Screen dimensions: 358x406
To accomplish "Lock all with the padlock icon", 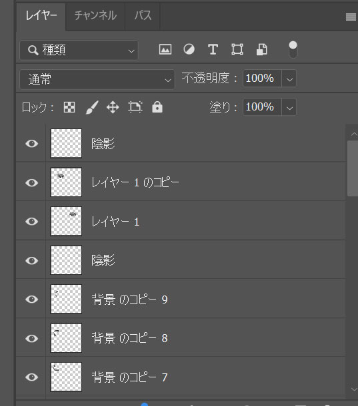I will pos(157,107).
